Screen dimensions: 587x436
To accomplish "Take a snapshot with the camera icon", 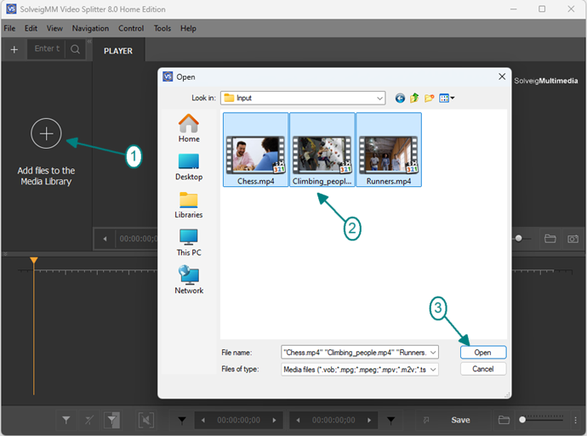I will click(573, 239).
